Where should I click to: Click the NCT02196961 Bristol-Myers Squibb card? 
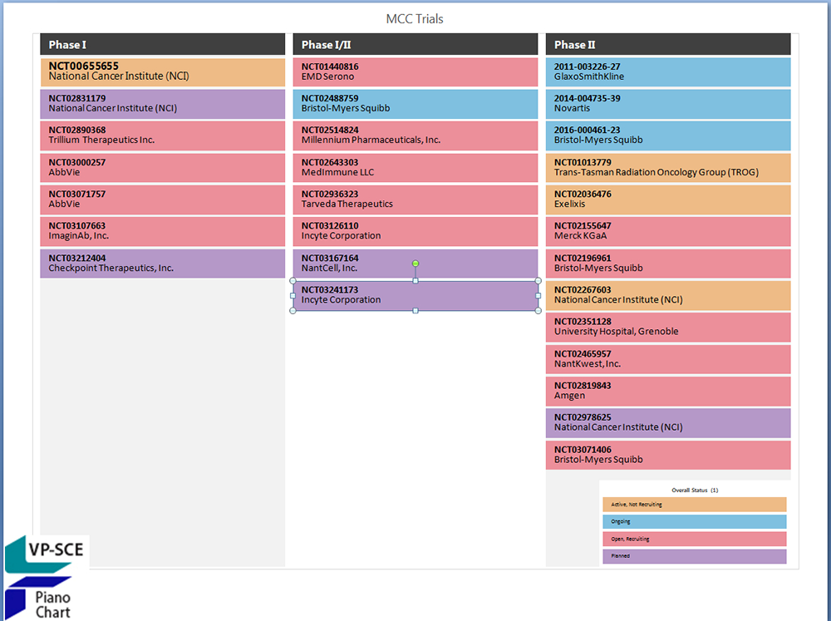coord(668,264)
